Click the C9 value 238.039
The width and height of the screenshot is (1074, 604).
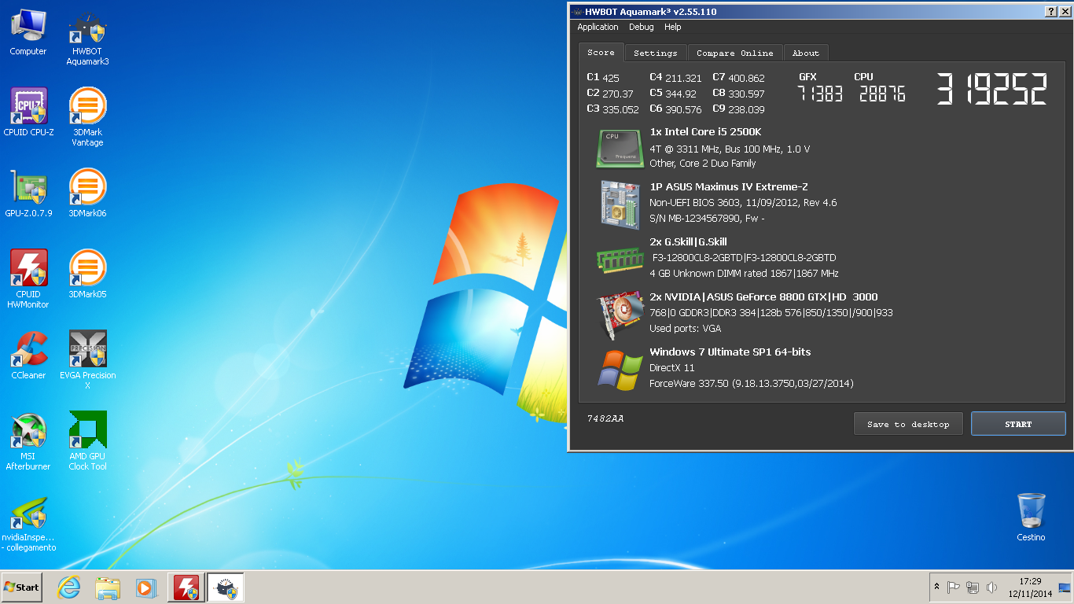coord(746,110)
